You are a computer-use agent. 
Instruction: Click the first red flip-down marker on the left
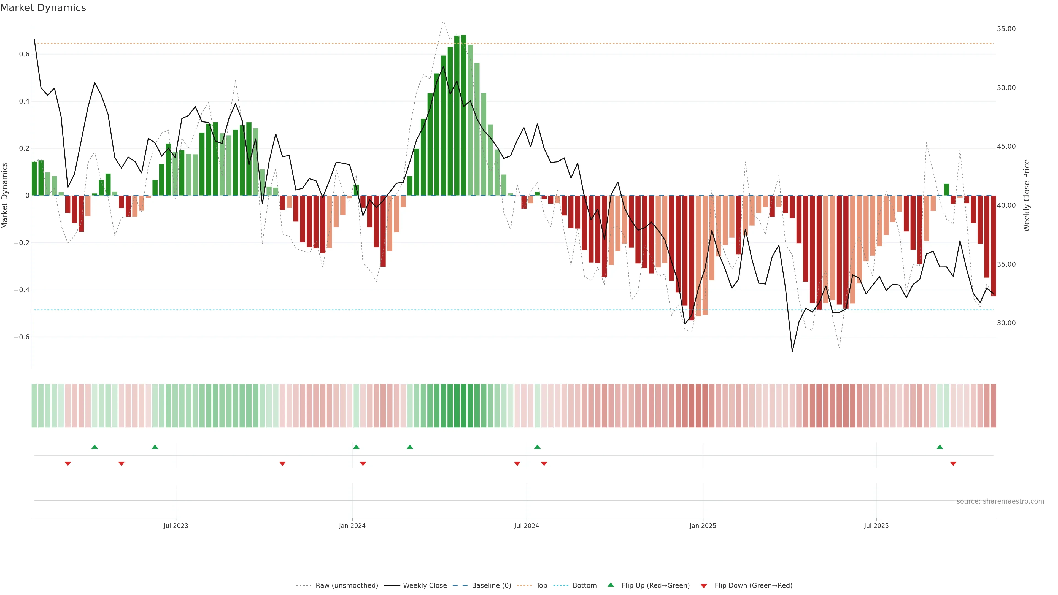pos(68,464)
